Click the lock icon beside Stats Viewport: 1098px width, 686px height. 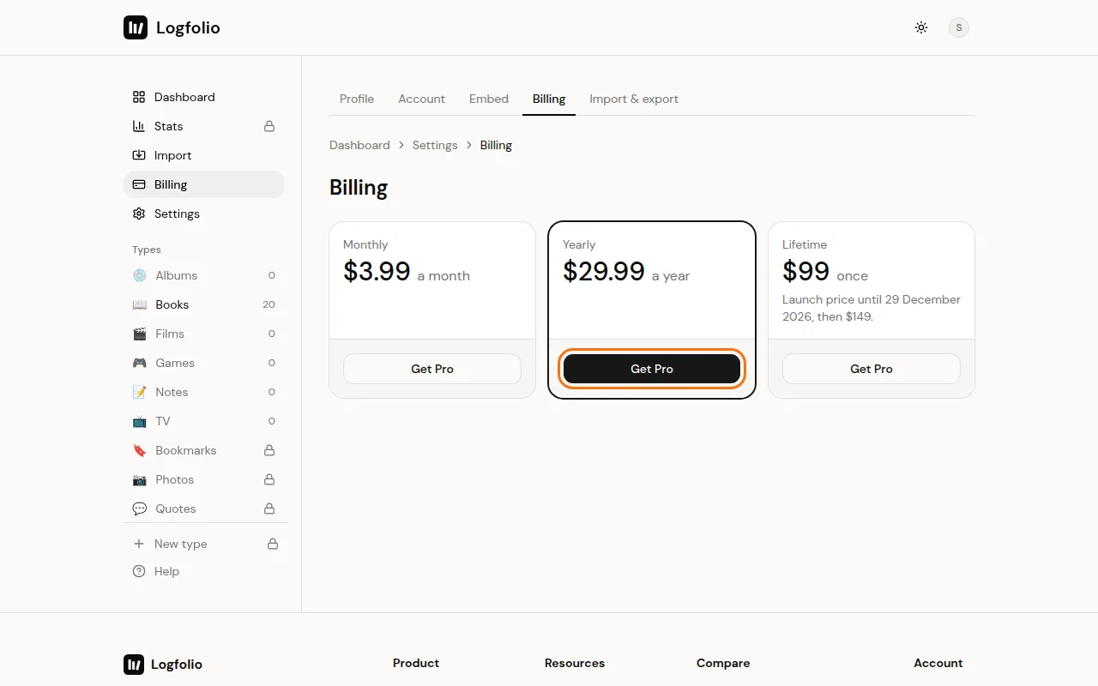click(x=269, y=126)
